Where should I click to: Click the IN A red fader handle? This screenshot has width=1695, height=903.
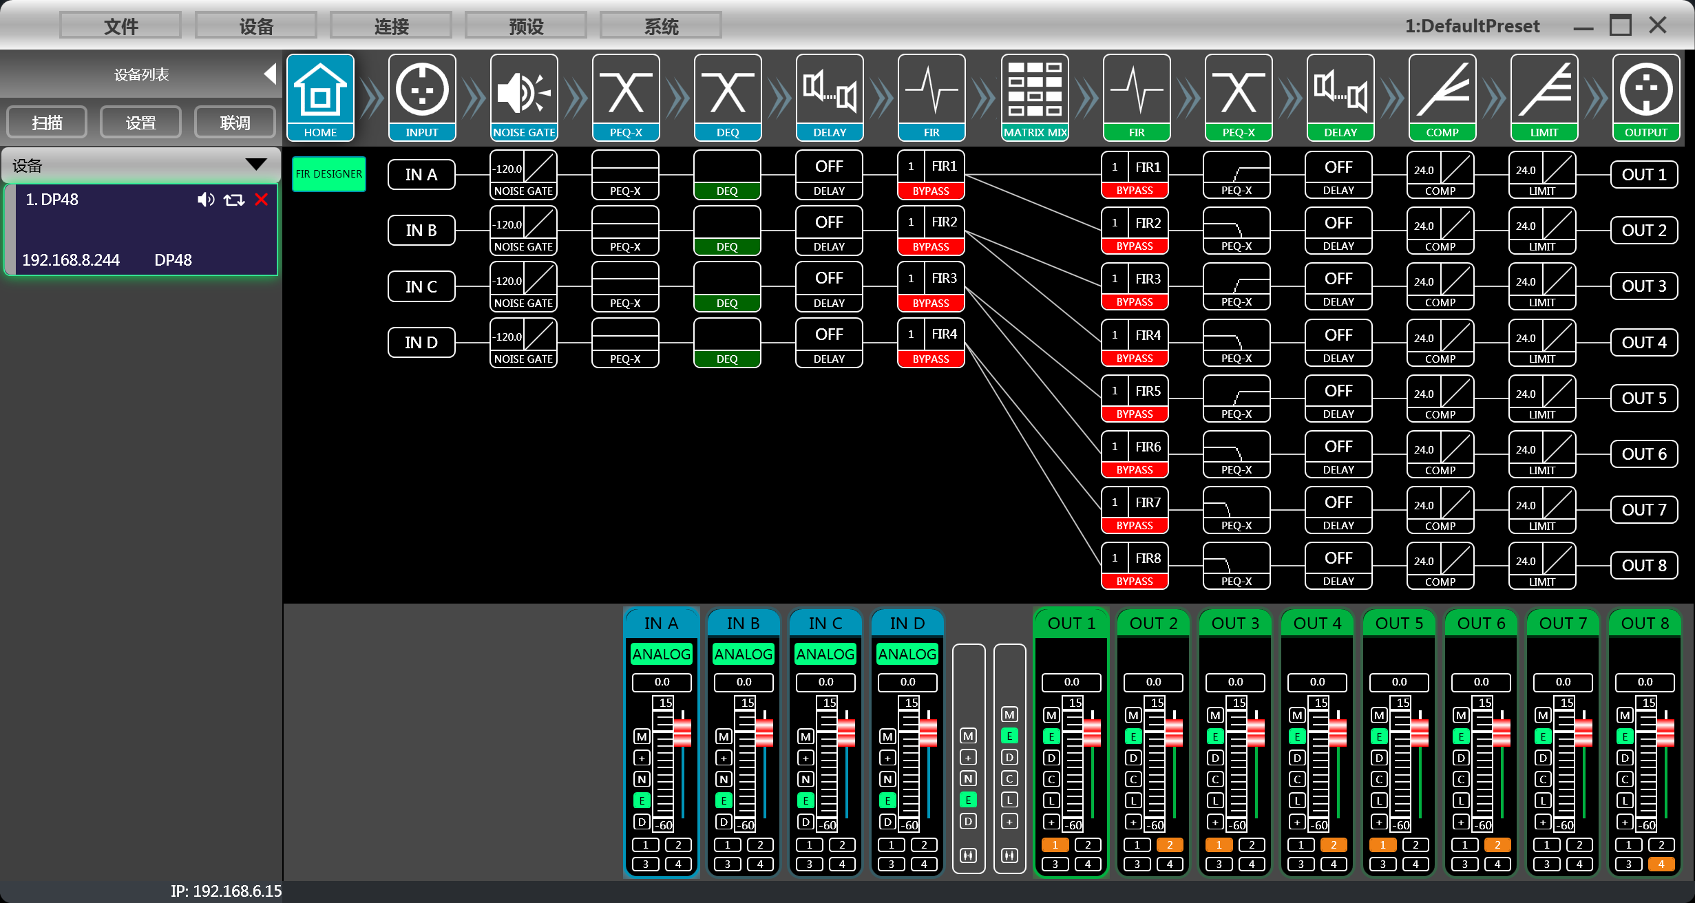pyautogui.click(x=682, y=733)
